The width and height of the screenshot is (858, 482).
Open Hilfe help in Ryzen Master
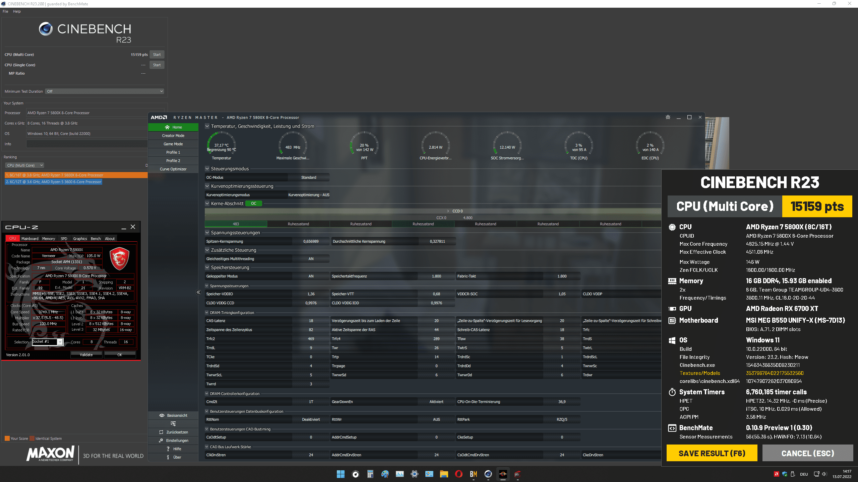point(173,449)
